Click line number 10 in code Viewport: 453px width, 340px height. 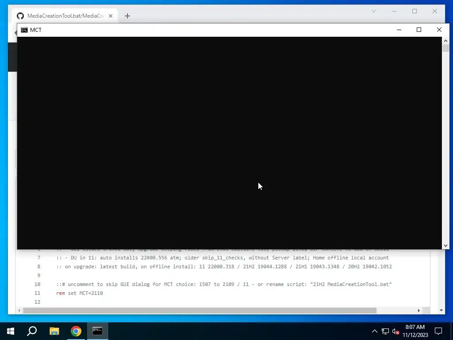pos(37,284)
